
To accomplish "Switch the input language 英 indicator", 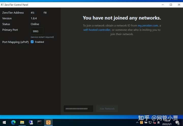I will (159, 122).
